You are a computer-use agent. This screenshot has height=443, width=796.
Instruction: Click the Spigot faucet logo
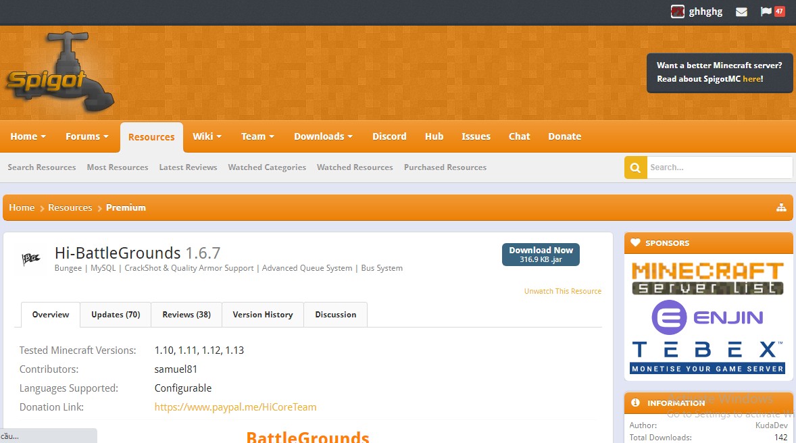coord(60,72)
